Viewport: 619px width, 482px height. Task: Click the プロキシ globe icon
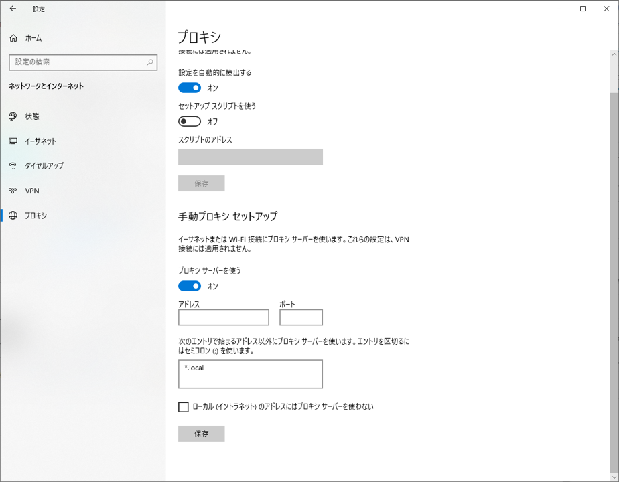(13, 215)
